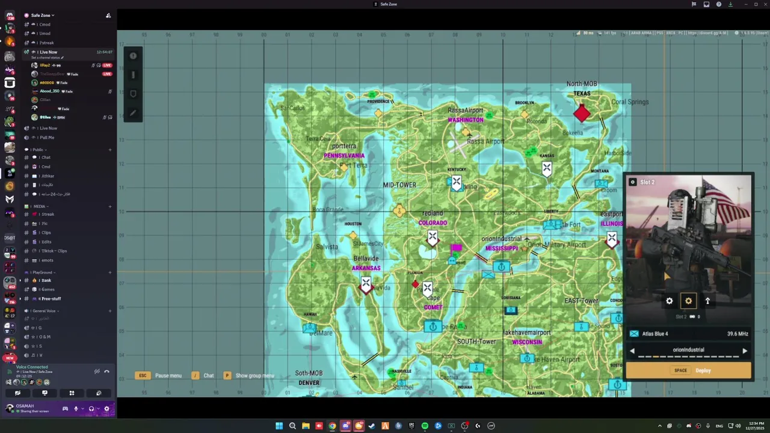Collapse the Public category

[x=37, y=150]
